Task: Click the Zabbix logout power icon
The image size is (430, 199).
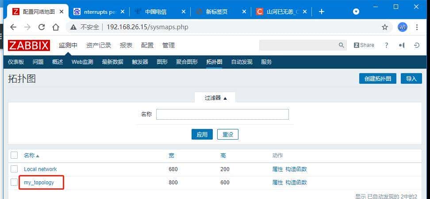Action: [417, 45]
